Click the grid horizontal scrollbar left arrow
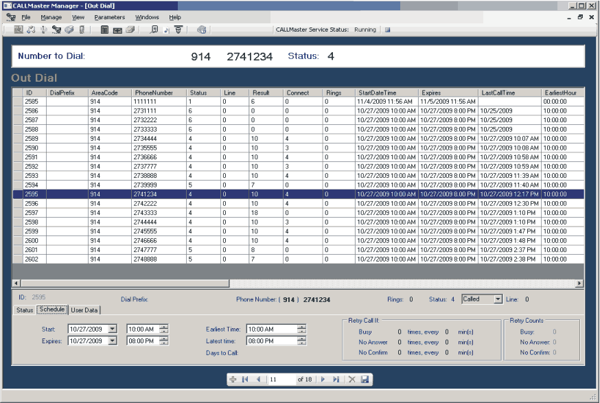Screen dimensions: 600x403 [x=16, y=284]
